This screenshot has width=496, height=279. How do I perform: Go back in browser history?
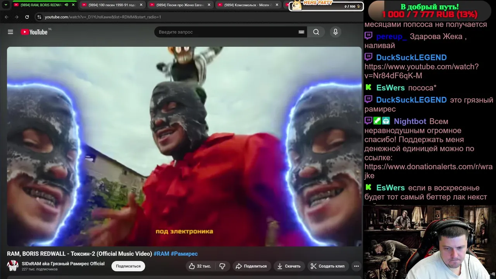[7, 17]
